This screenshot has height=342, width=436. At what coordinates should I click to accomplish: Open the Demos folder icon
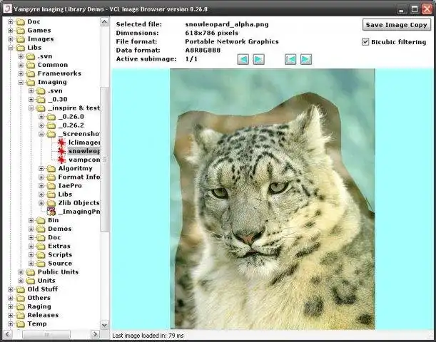tap(41, 229)
